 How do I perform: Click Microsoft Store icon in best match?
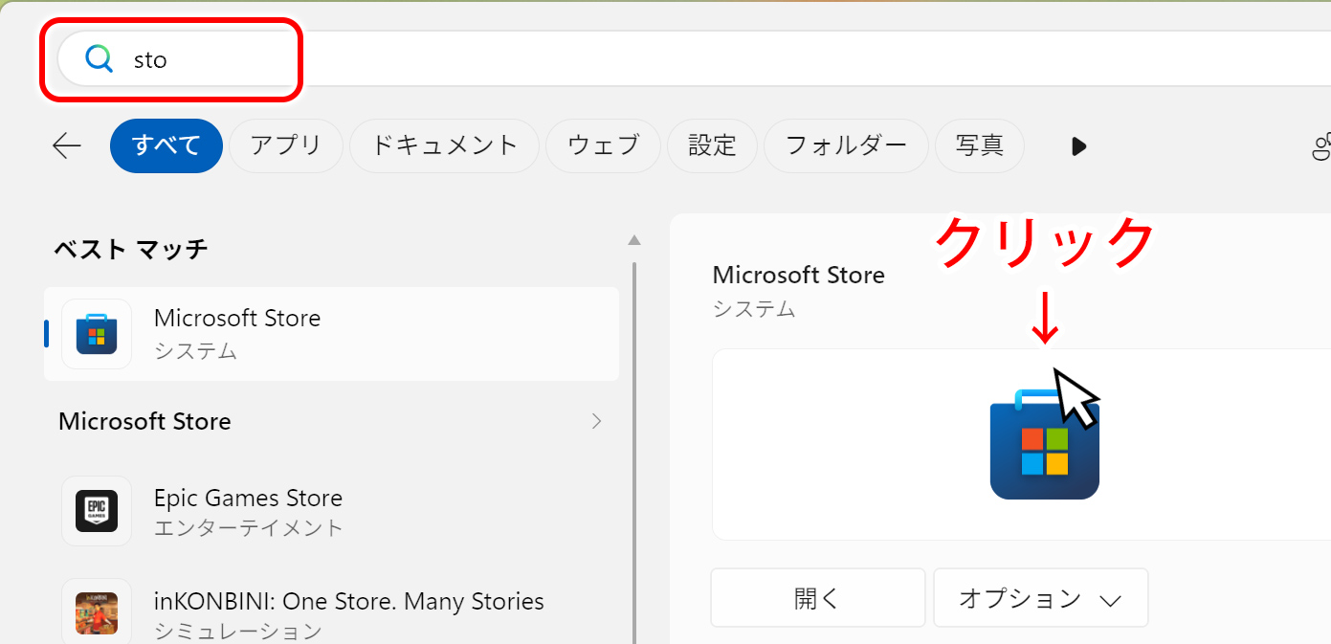pyautogui.click(x=97, y=334)
